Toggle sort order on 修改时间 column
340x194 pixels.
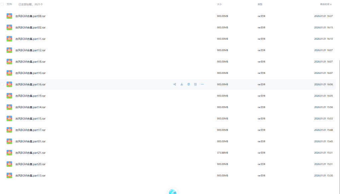[325, 4]
